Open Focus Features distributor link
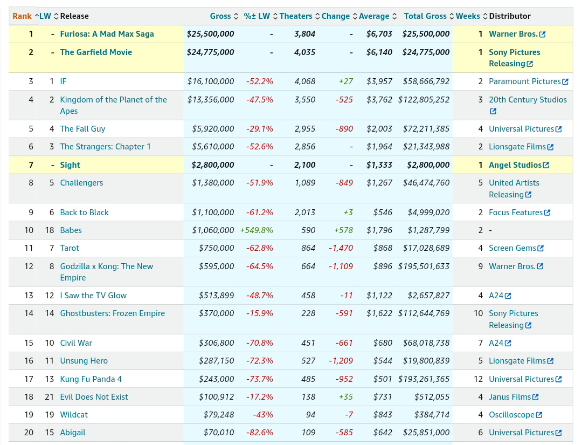This screenshot has width=582, height=445. [516, 213]
